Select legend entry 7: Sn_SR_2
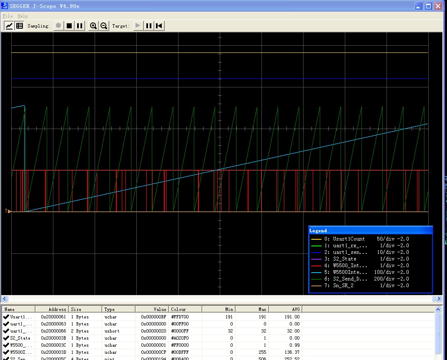The height and width of the screenshot is (360, 447). pos(360,286)
